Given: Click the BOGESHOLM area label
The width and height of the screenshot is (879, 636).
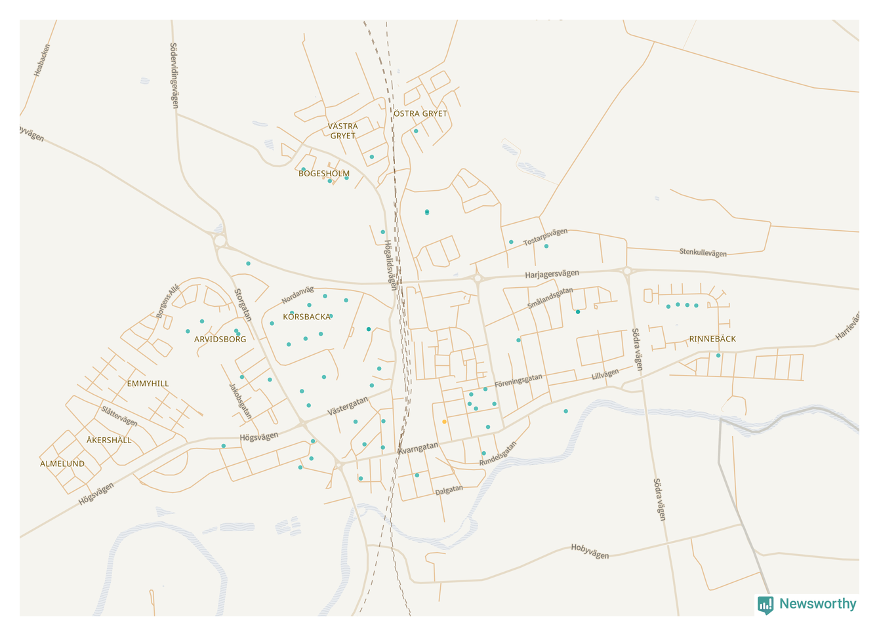Looking at the screenshot, I should click(324, 174).
